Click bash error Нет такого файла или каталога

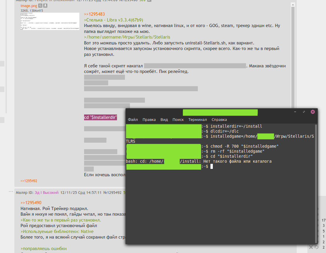click(x=238, y=161)
